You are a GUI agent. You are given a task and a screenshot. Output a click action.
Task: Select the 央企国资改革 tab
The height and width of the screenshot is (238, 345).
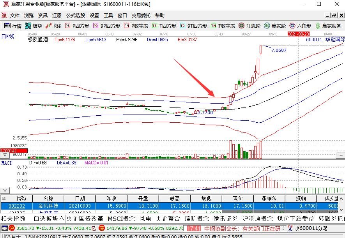pyautogui.click(x=85, y=219)
